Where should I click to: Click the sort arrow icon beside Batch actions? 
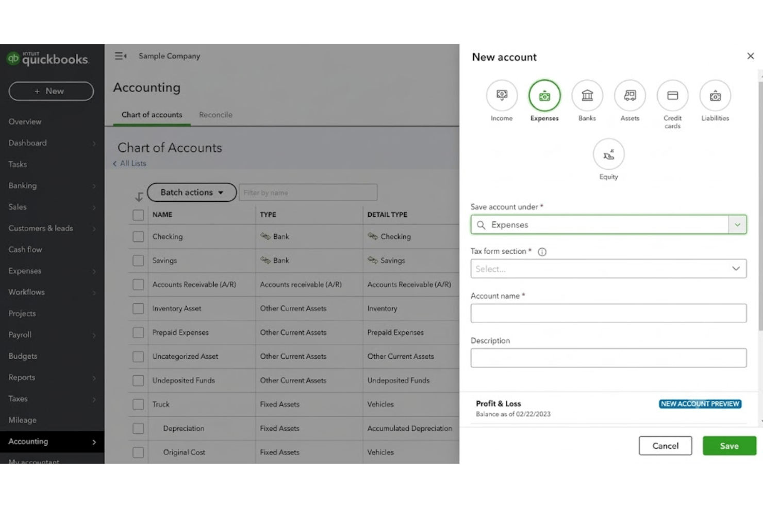coord(139,197)
